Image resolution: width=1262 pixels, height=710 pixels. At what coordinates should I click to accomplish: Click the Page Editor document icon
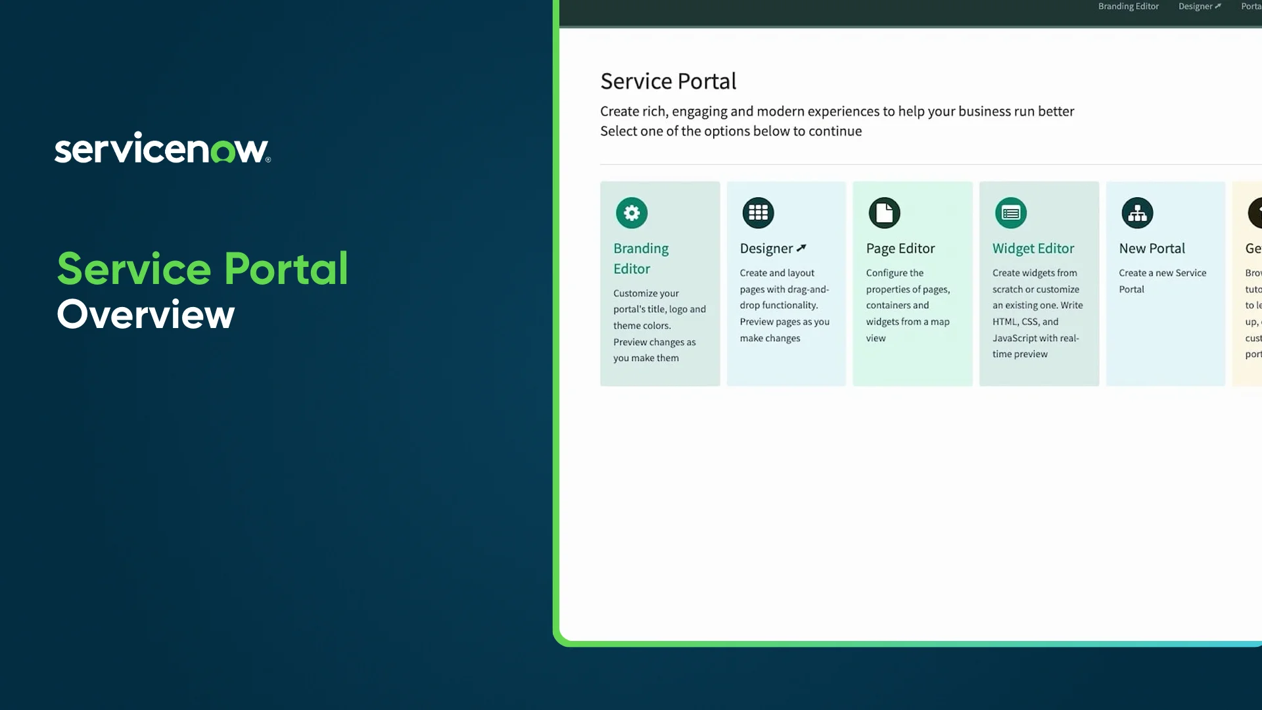click(x=884, y=213)
